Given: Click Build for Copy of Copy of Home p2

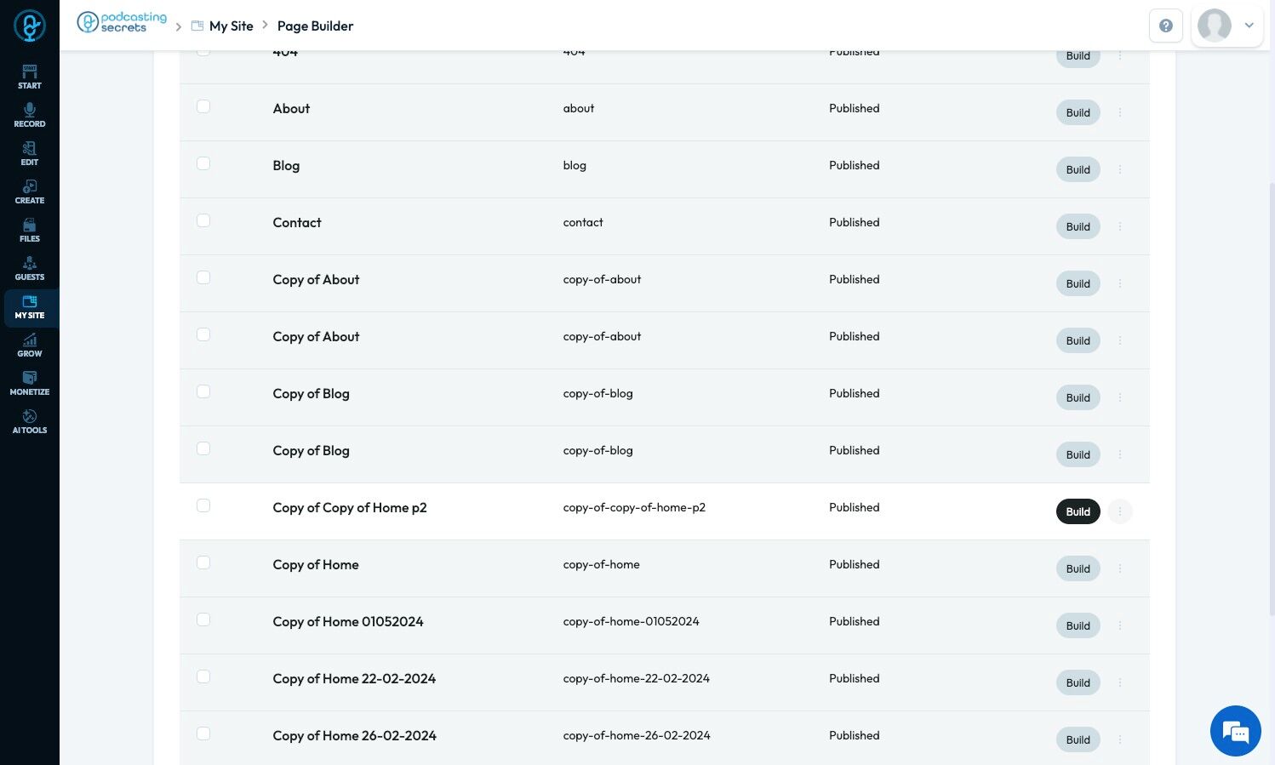Looking at the screenshot, I should tap(1078, 511).
